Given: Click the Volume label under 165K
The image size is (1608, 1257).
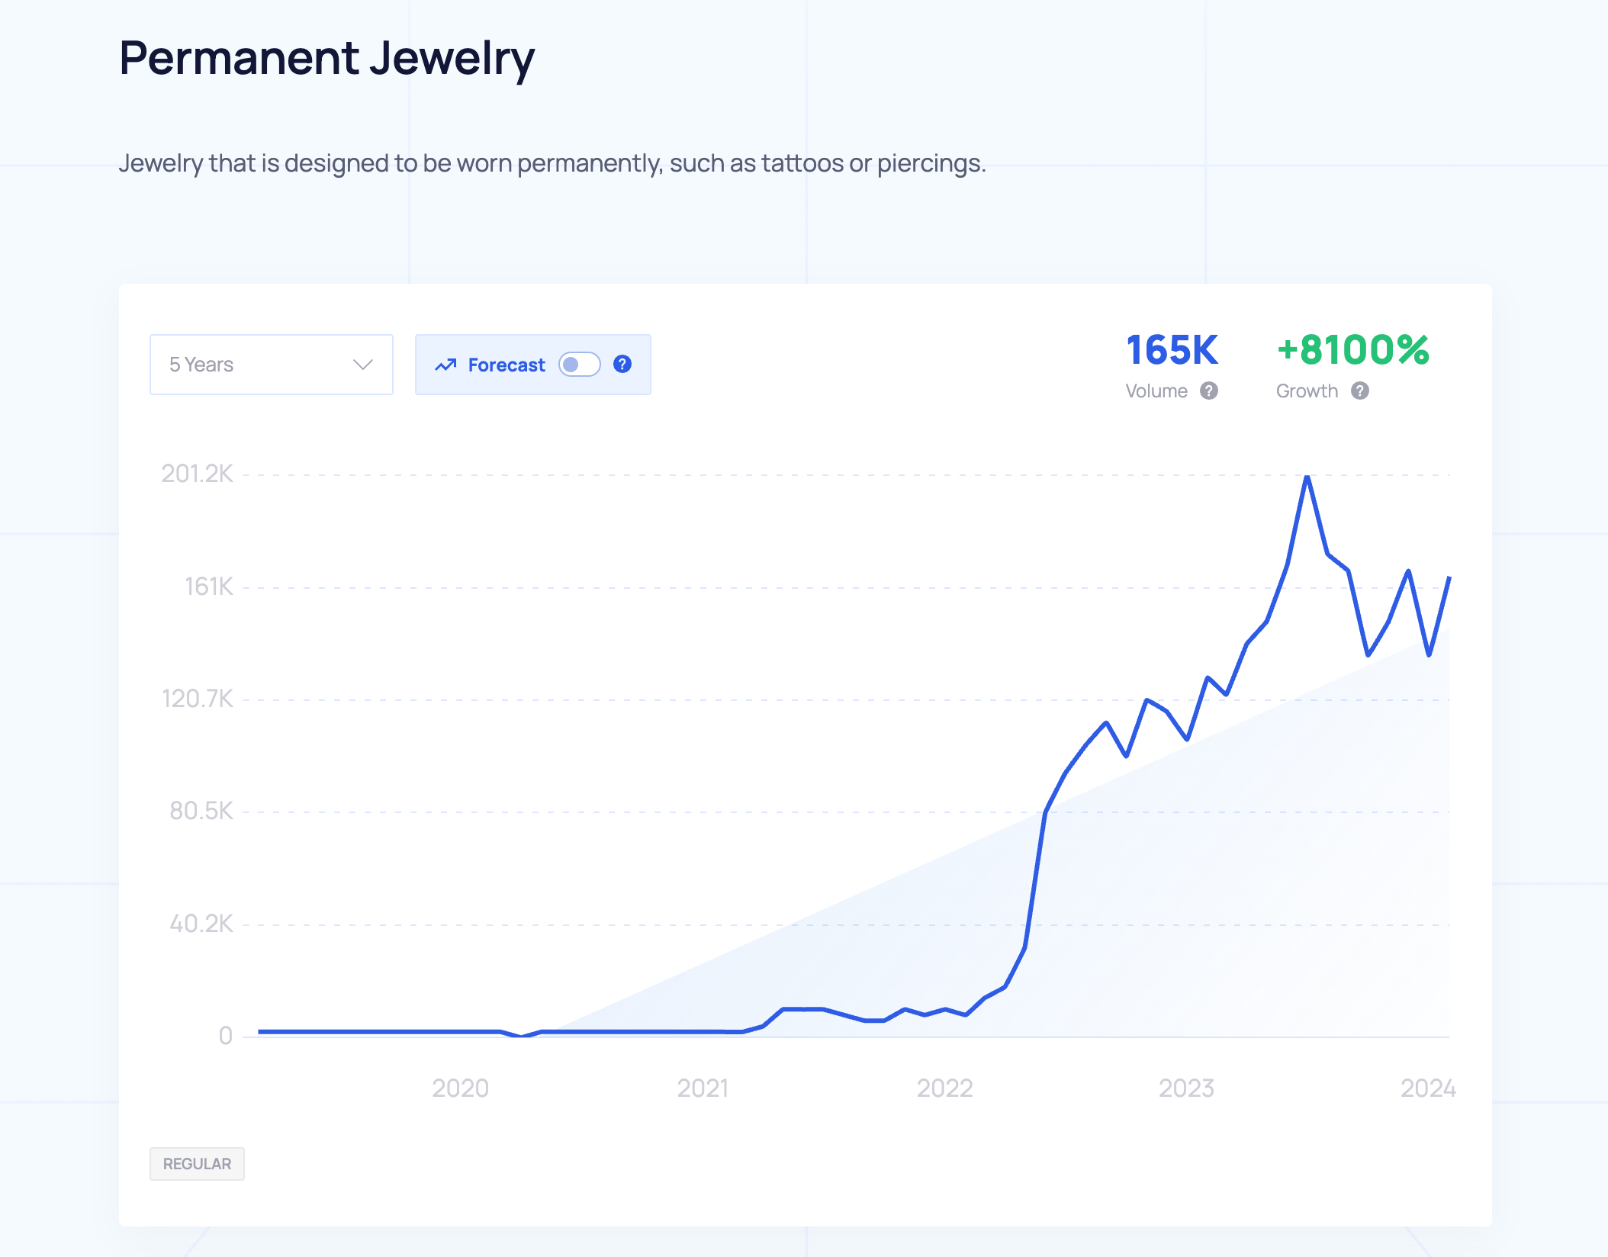Looking at the screenshot, I should click(x=1156, y=391).
